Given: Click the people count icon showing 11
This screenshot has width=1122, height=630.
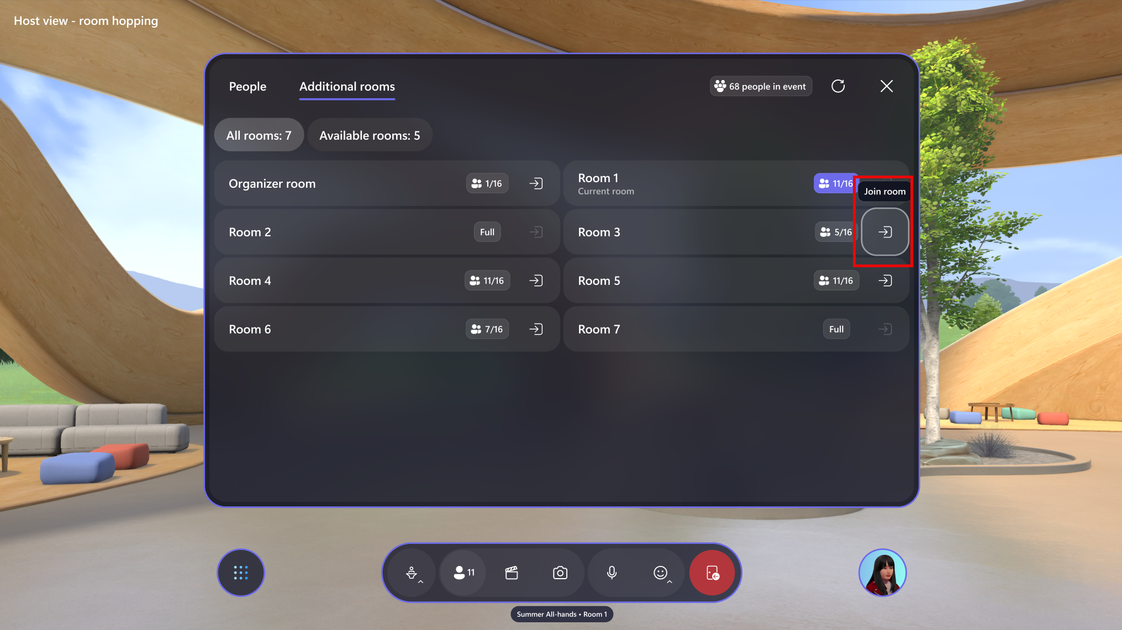Looking at the screenshot, I should pos(463,572).
